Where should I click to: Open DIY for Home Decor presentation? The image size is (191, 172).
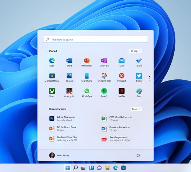coord(63,128)
